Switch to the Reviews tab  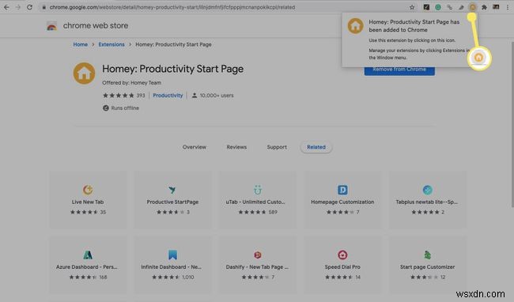click(236, 147)
